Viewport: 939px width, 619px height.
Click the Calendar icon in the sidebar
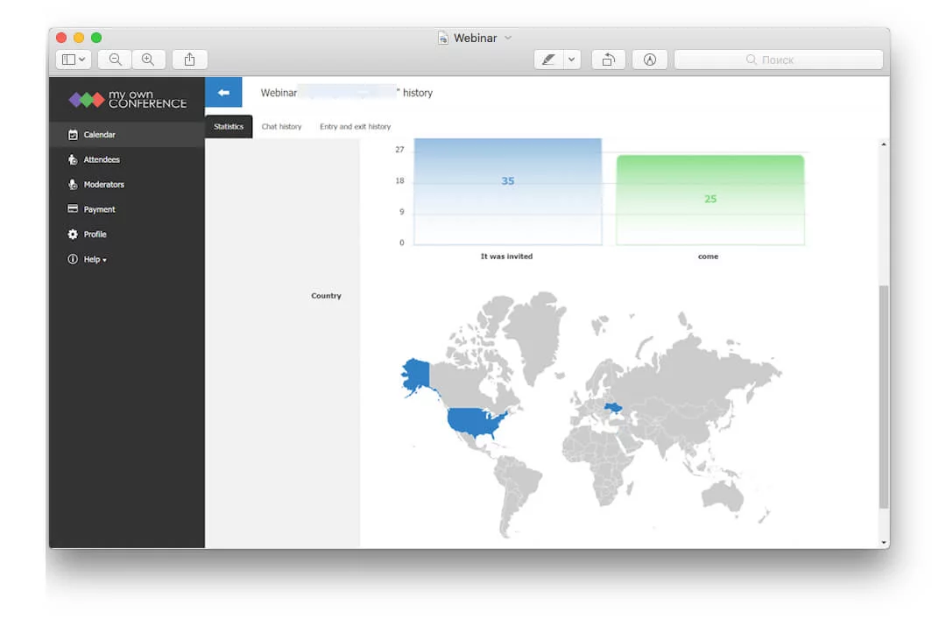(73, 135)
